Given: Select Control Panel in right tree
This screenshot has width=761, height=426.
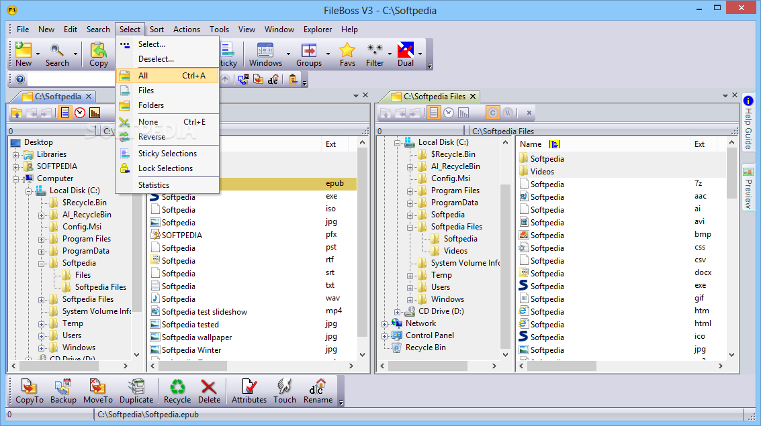Looking at the screenshot, I should (429, 335).
